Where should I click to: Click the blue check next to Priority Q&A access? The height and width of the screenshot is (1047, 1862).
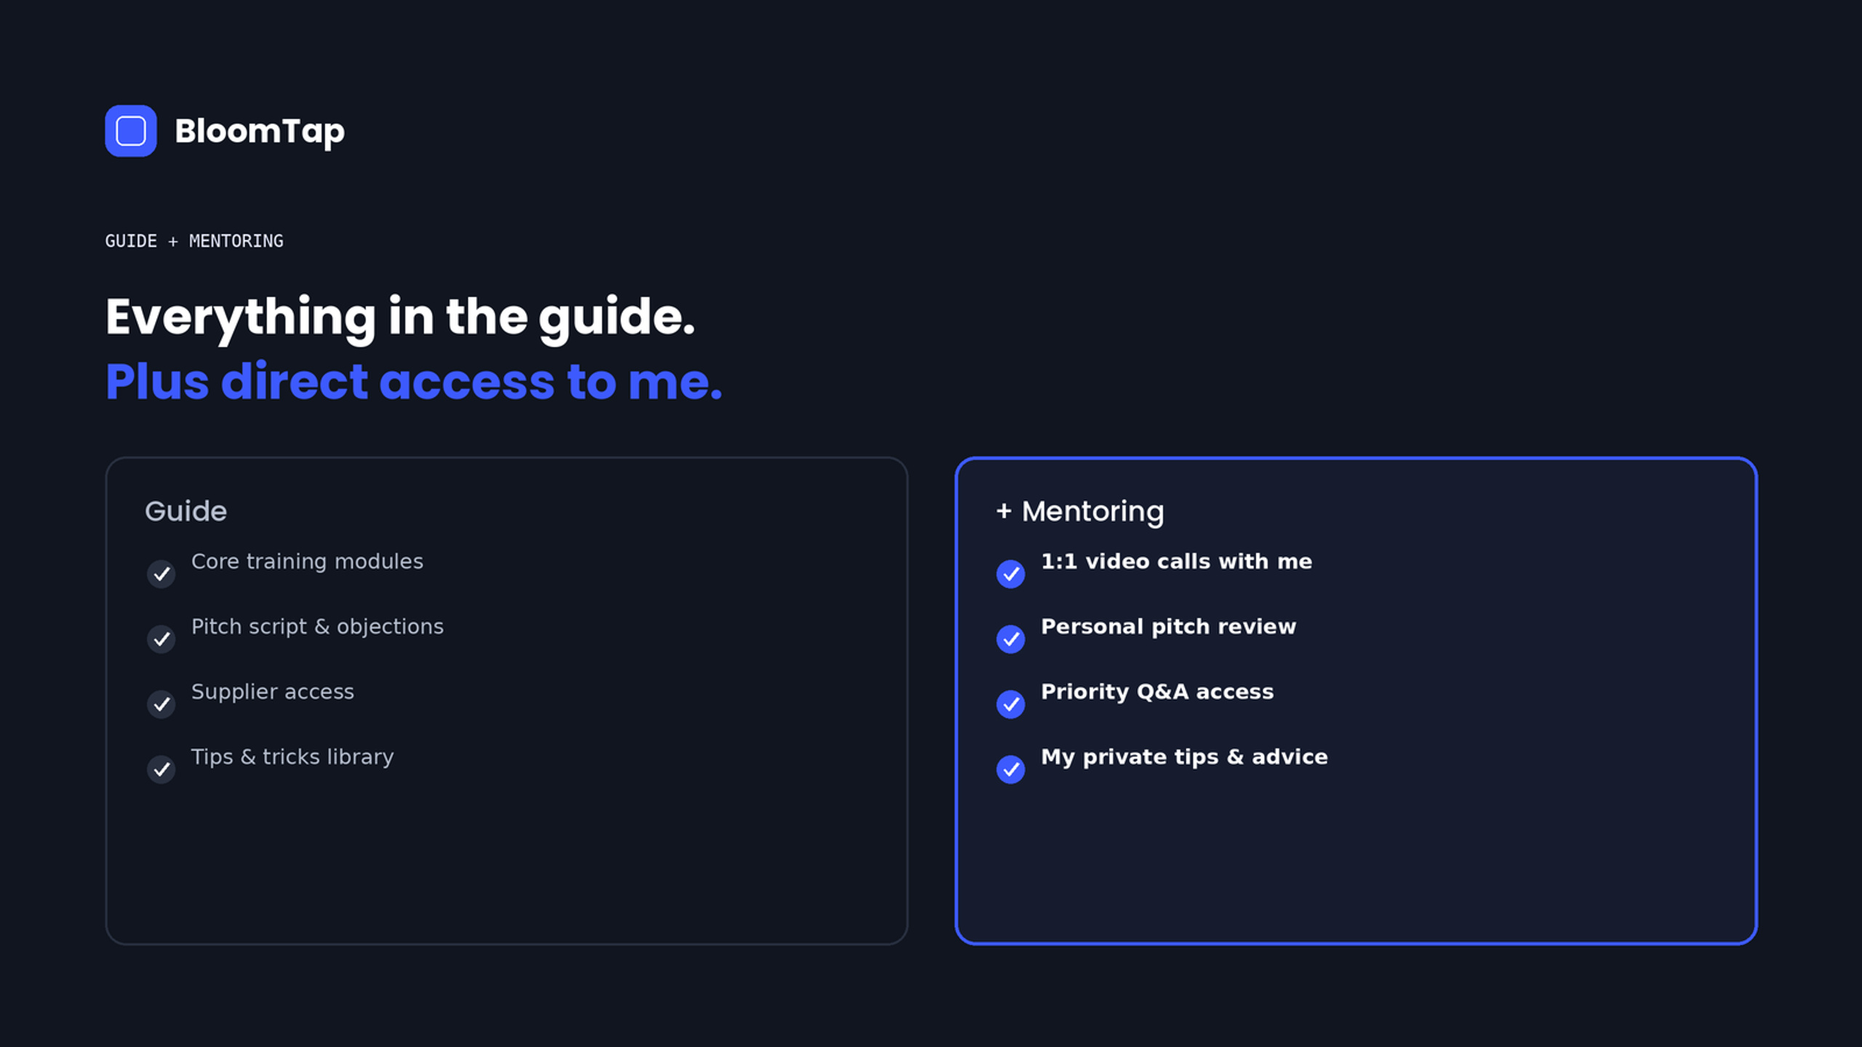coord(1010,704)
